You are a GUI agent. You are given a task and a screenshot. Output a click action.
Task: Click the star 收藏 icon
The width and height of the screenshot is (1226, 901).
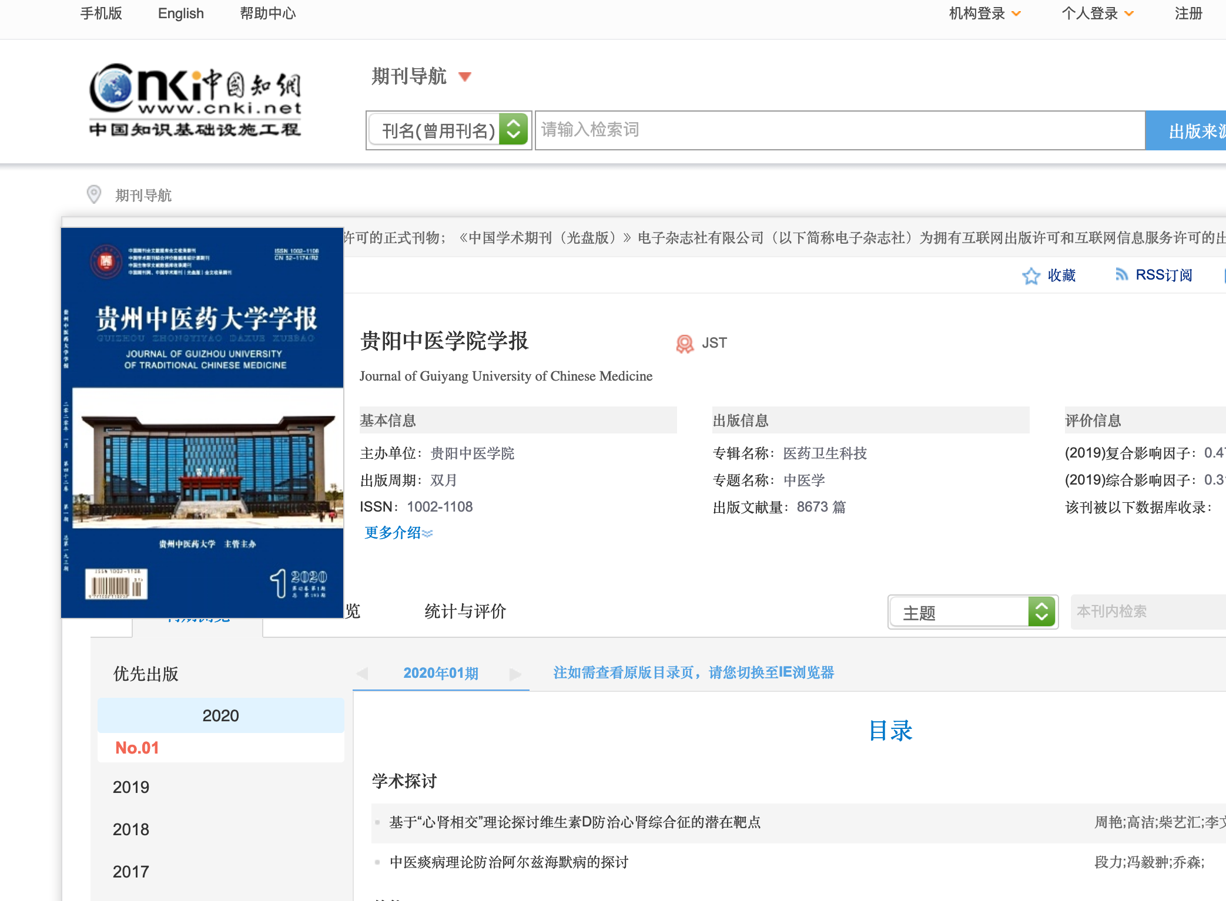point(1031,275)
